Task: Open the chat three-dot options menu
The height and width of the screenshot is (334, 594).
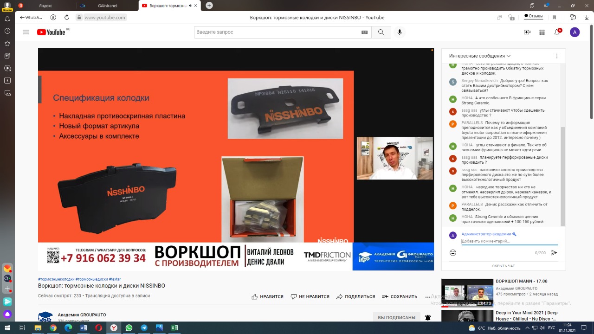Action: point(556,56)
